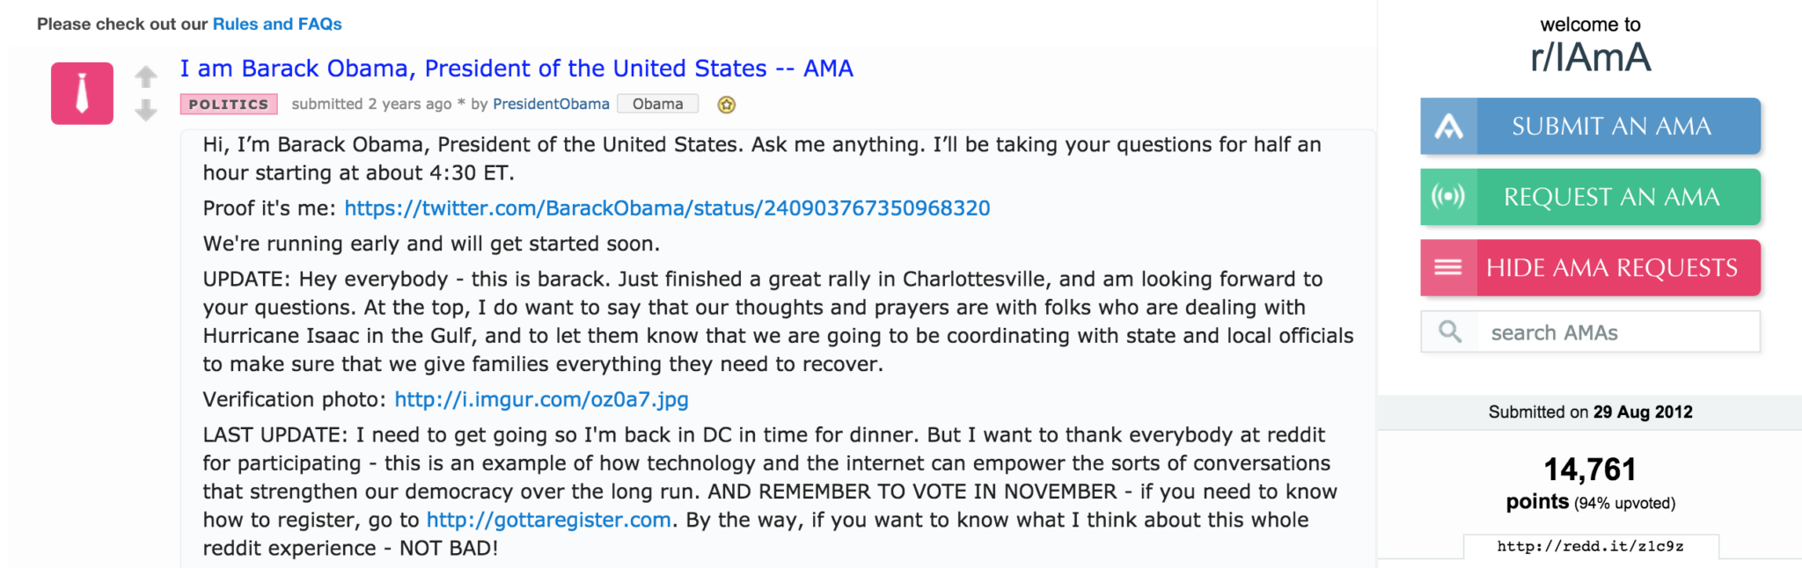Downvote the Barack Obama AMA post
1802x568 pixels.
[146, 110]
